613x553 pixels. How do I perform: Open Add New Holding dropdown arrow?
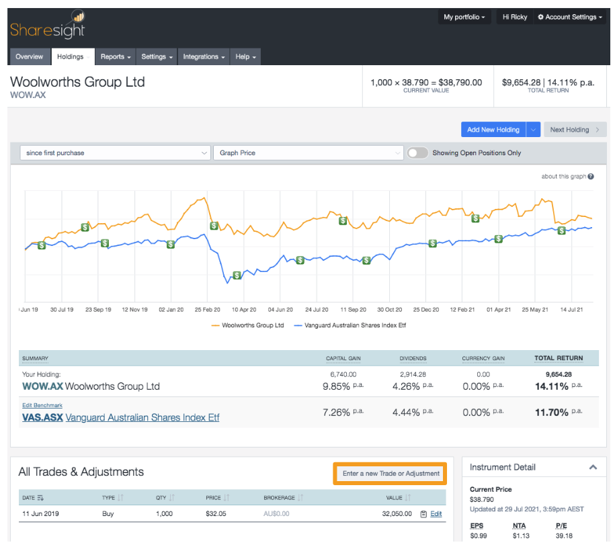tap(533, 130)
